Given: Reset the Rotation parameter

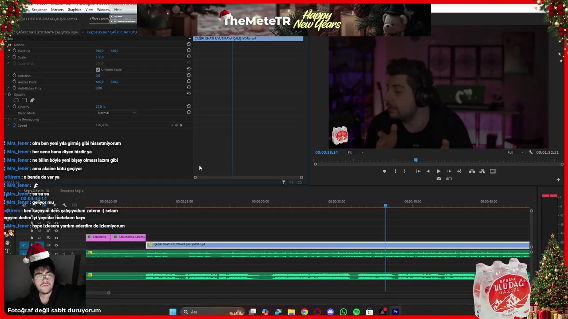Looking at the screenshot, I should [x=189, y=75].
